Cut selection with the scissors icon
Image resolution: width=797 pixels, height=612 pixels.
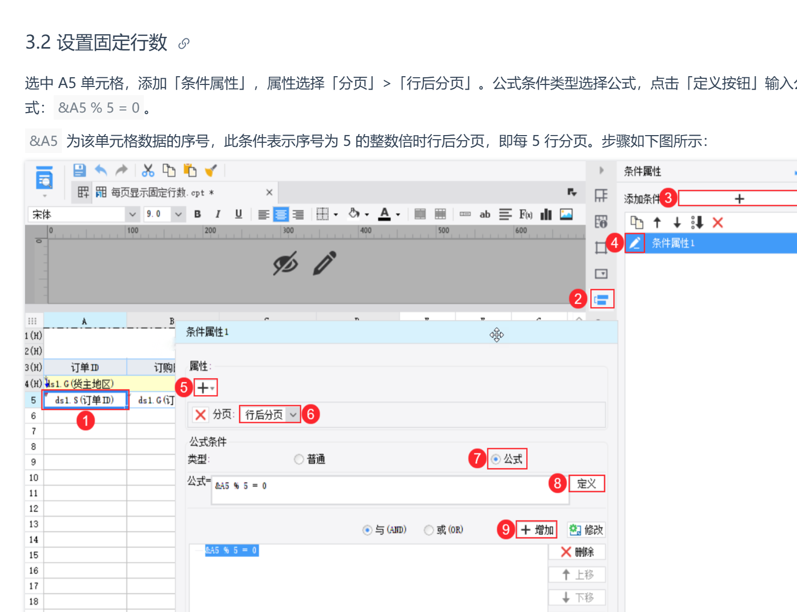[x=148, y=170]
